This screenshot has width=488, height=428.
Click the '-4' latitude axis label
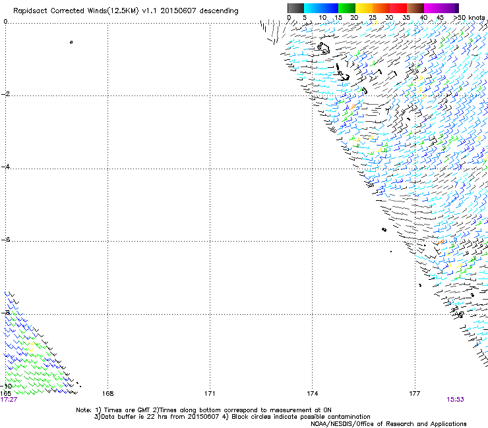click(x=5, y=167)
